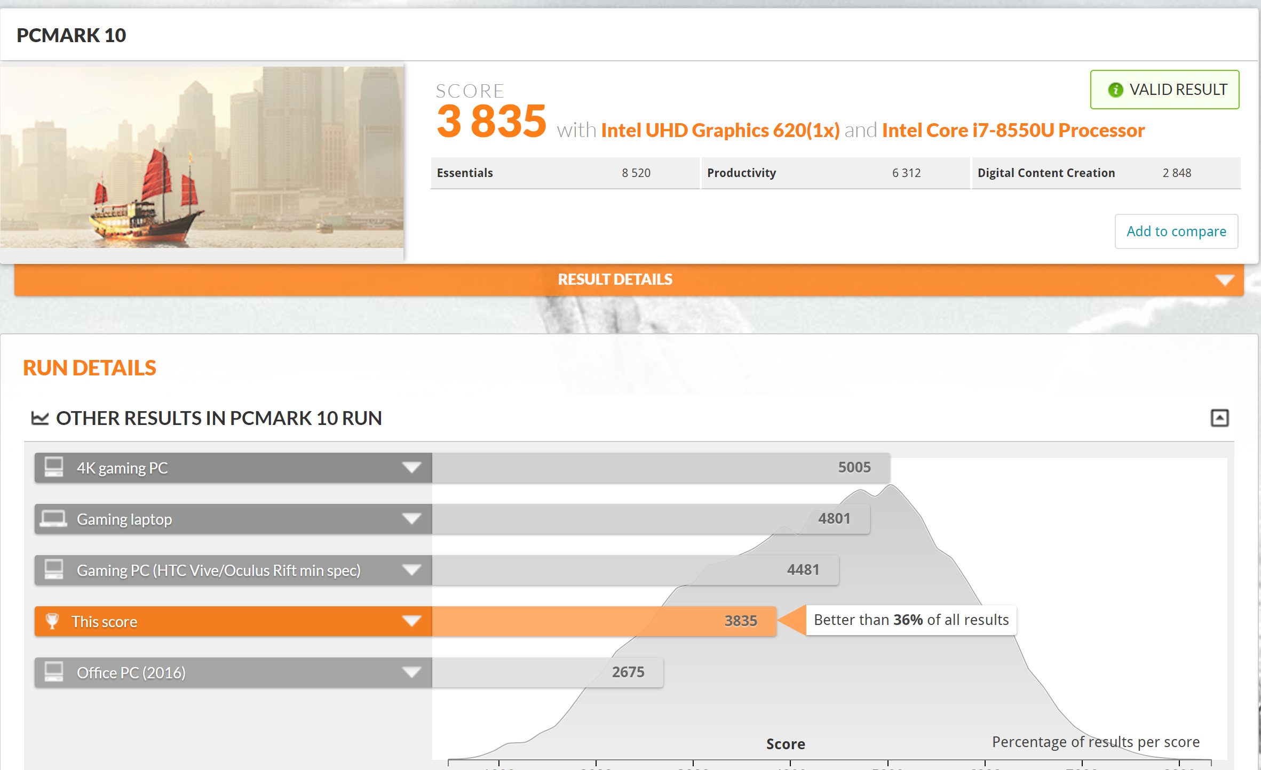Open the Intel Core i7-8550U Processor link
This screenshot has height=770, width=1261.
coord(1013,131)
